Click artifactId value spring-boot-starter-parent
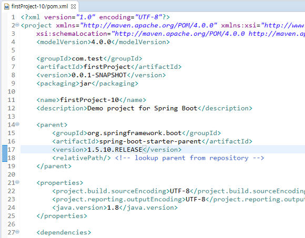This screenshot has height=238, width=305. click(x=150, y=141)
